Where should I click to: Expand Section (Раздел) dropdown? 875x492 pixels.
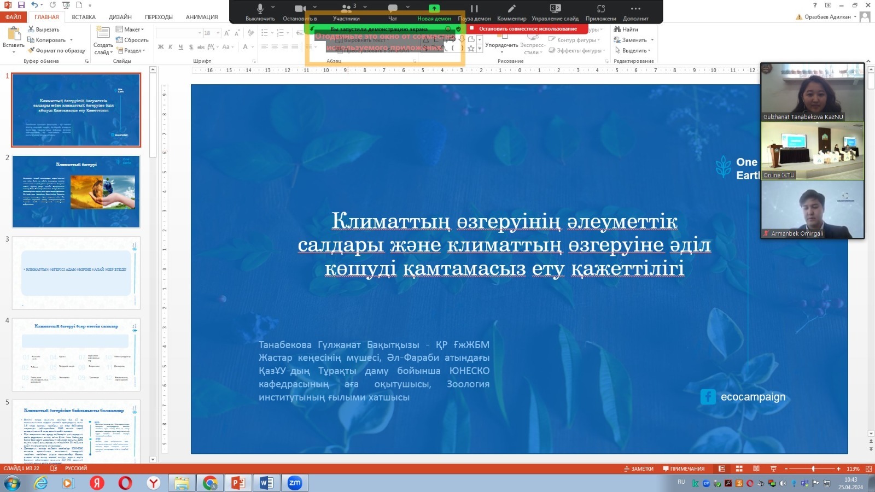[x=131, y=50]
